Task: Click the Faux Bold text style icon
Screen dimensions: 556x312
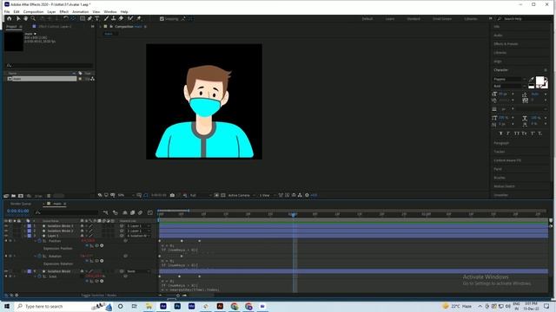Action: [x=500, y=133]
